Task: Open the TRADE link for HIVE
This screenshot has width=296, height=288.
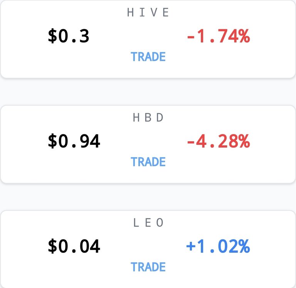Action: coord(148,57)
